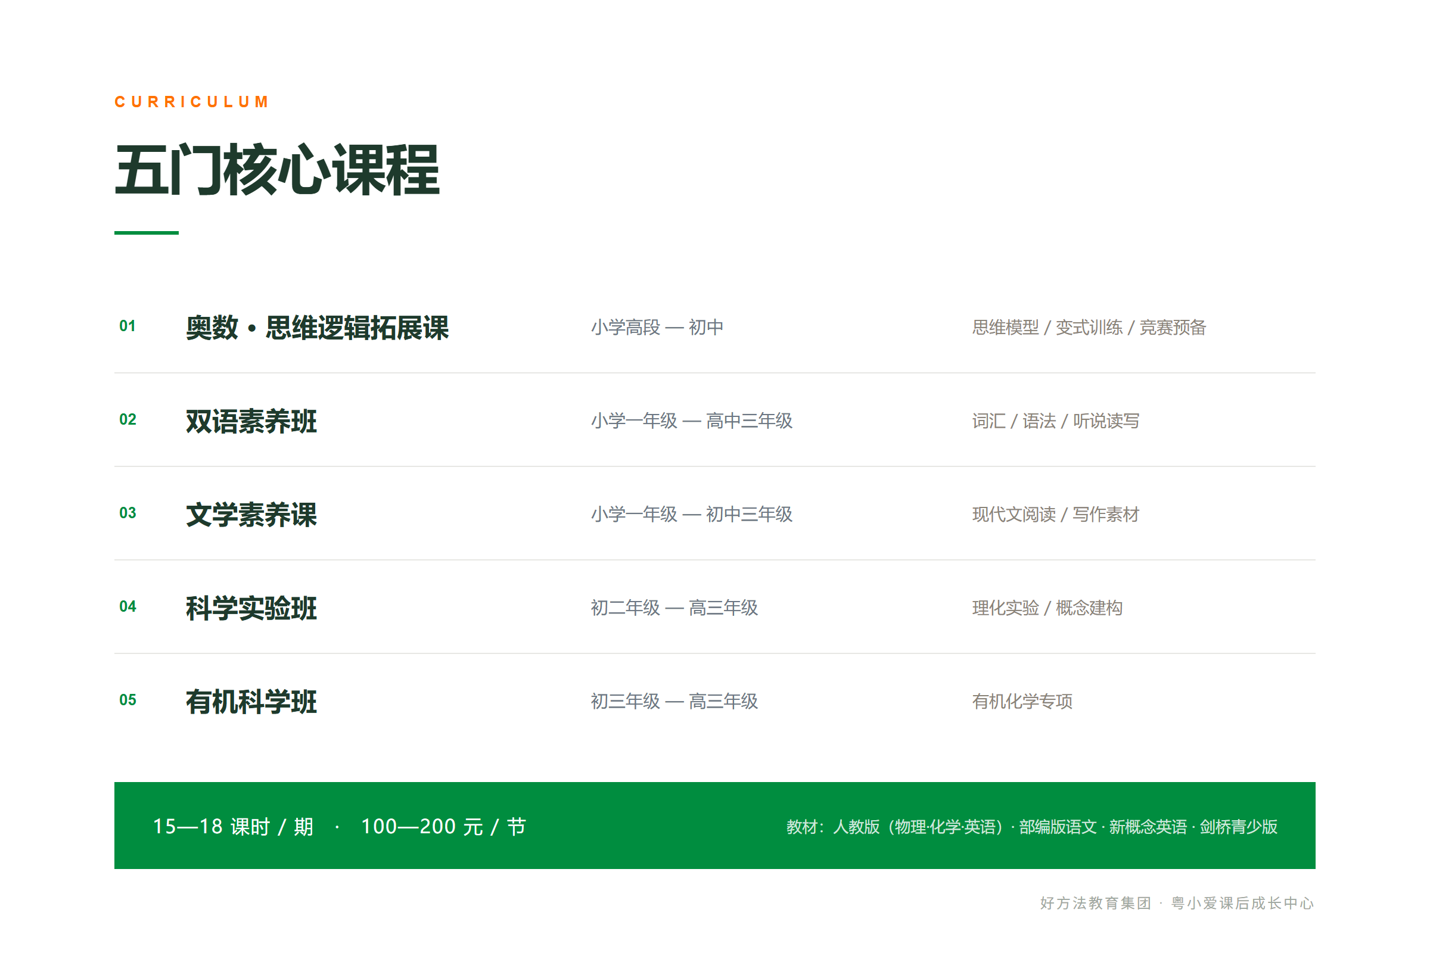Viewport: 1430px width, 953px height.
Task: Click the orange CURRICULUM label
Action: tap(191, 101)
